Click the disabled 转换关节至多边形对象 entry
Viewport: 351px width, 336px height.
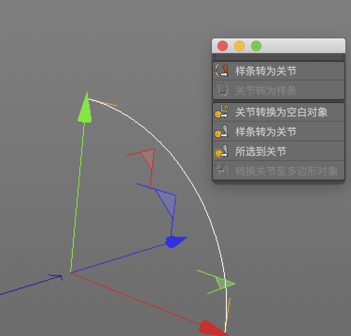pyautogui.click(x=279, y=171)
